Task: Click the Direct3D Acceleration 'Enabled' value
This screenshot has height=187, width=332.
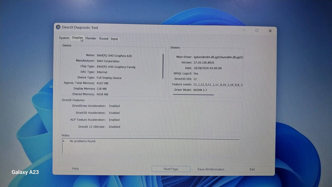Action: (x=114, y=113)
